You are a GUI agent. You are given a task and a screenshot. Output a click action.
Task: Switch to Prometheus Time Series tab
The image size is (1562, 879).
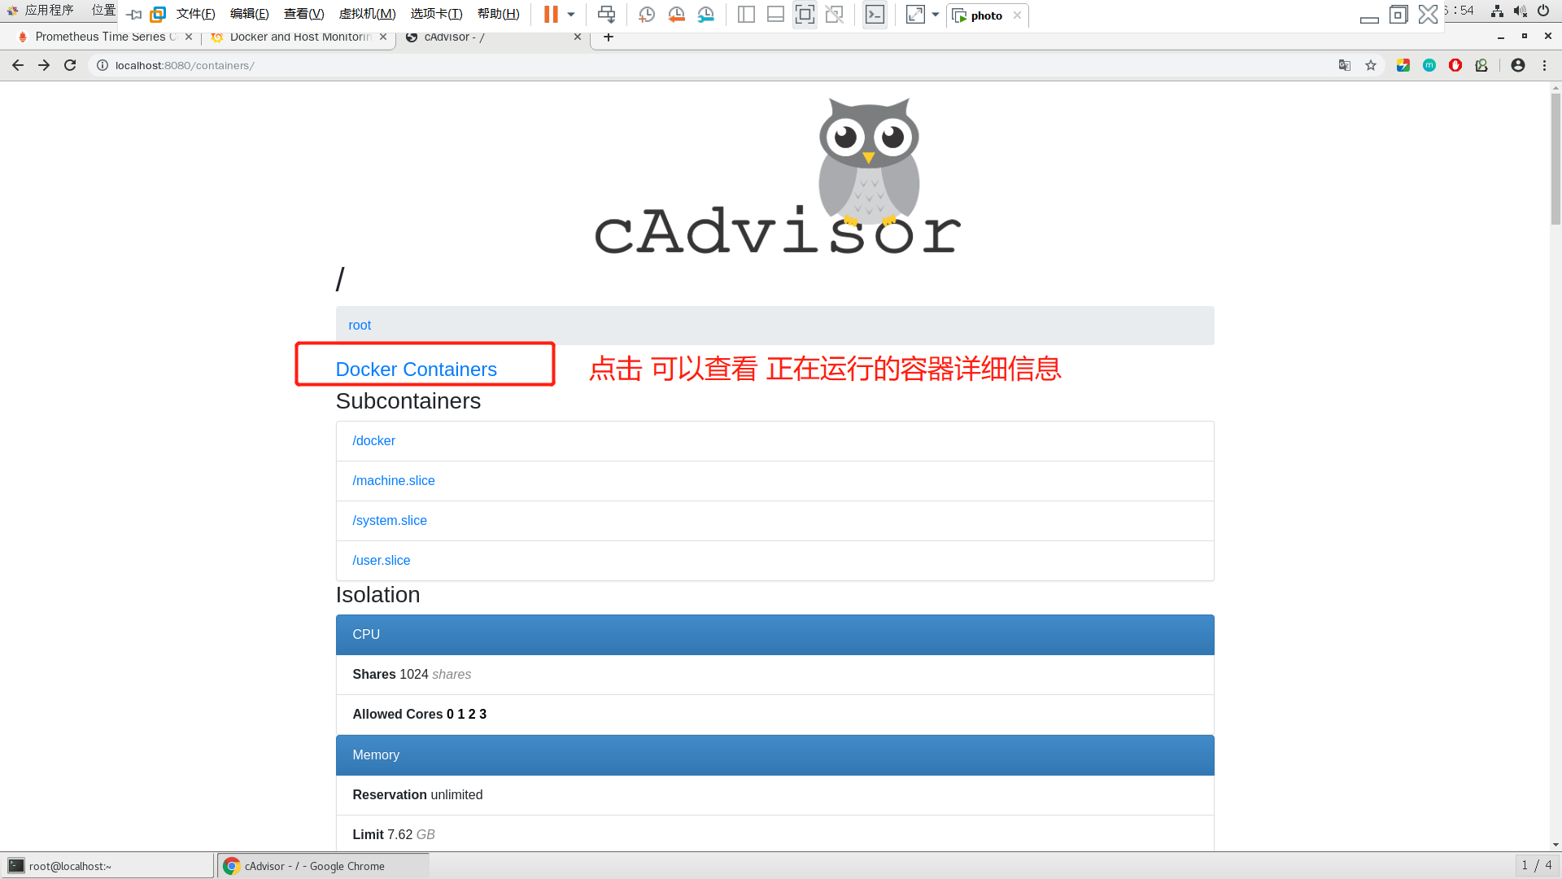(x=102, y=37)
